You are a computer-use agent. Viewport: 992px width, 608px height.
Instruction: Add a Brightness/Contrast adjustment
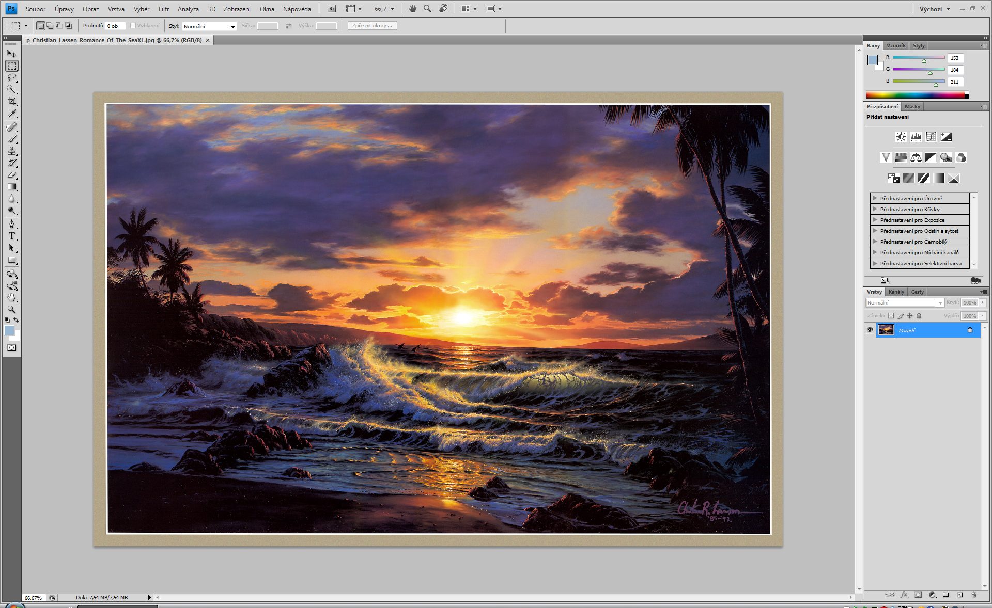click(x=901, y=137)
